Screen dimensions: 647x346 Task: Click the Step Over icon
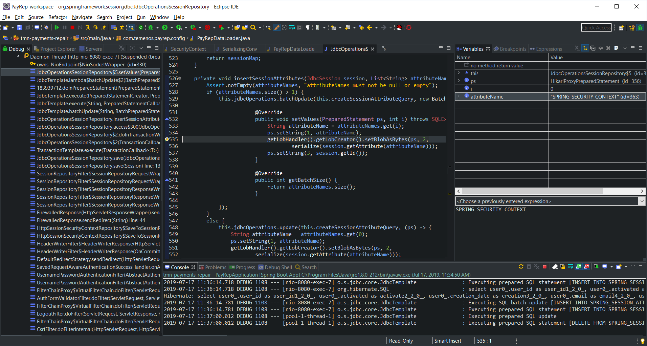coord(96,28)
